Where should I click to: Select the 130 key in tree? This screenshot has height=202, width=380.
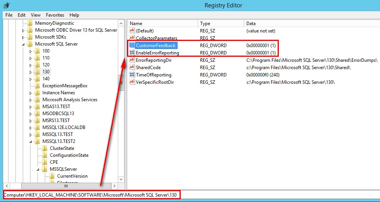point(46,72)
